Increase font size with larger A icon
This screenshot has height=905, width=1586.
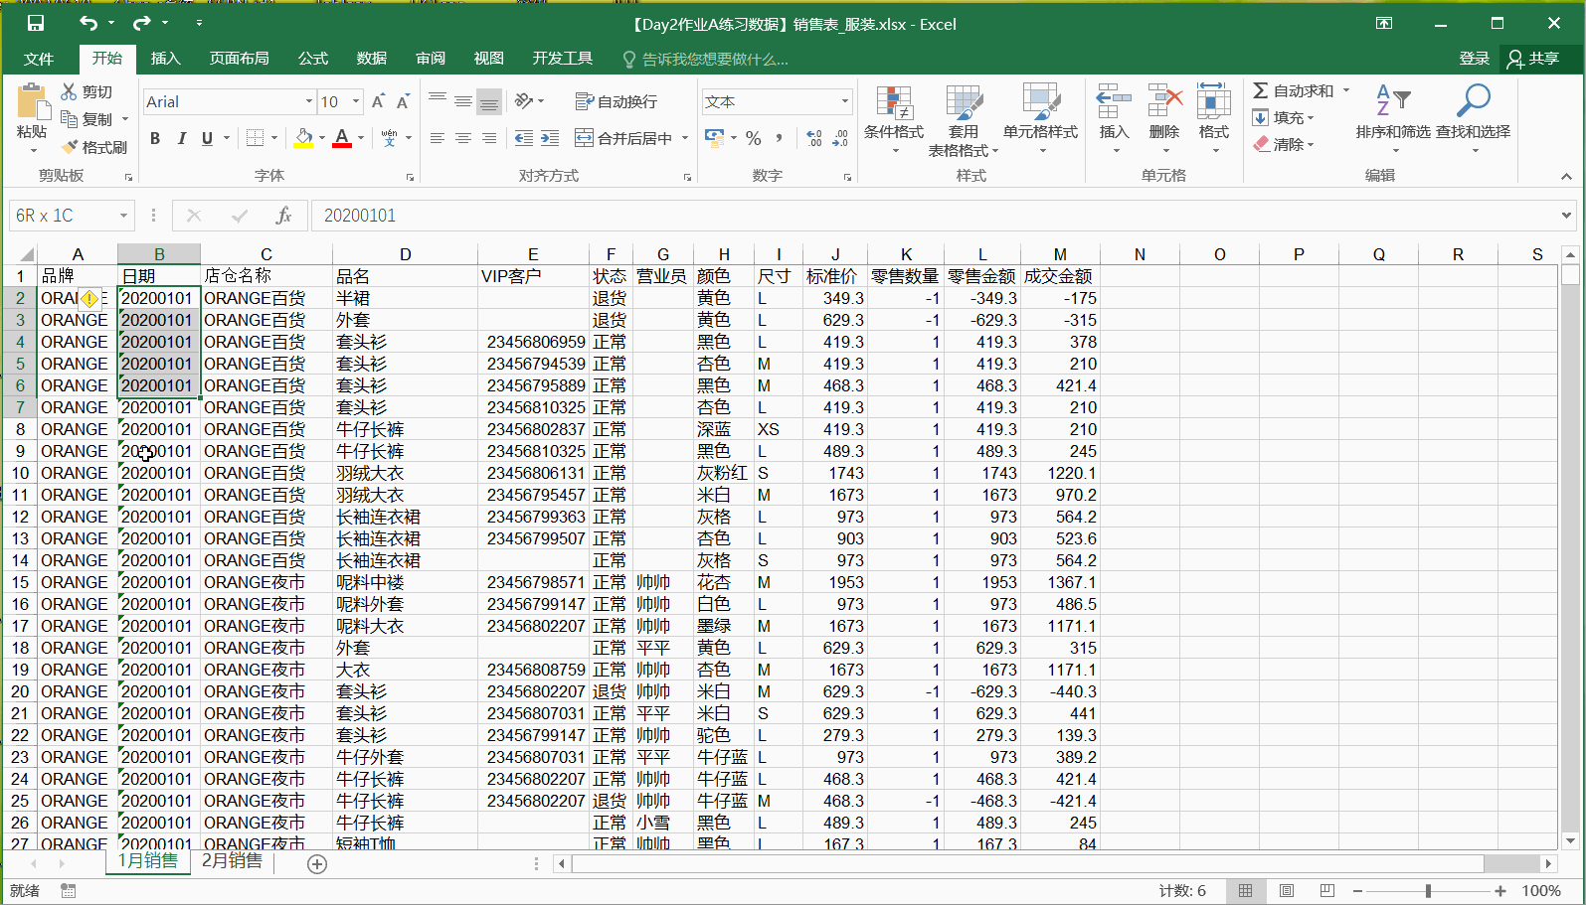378,101
